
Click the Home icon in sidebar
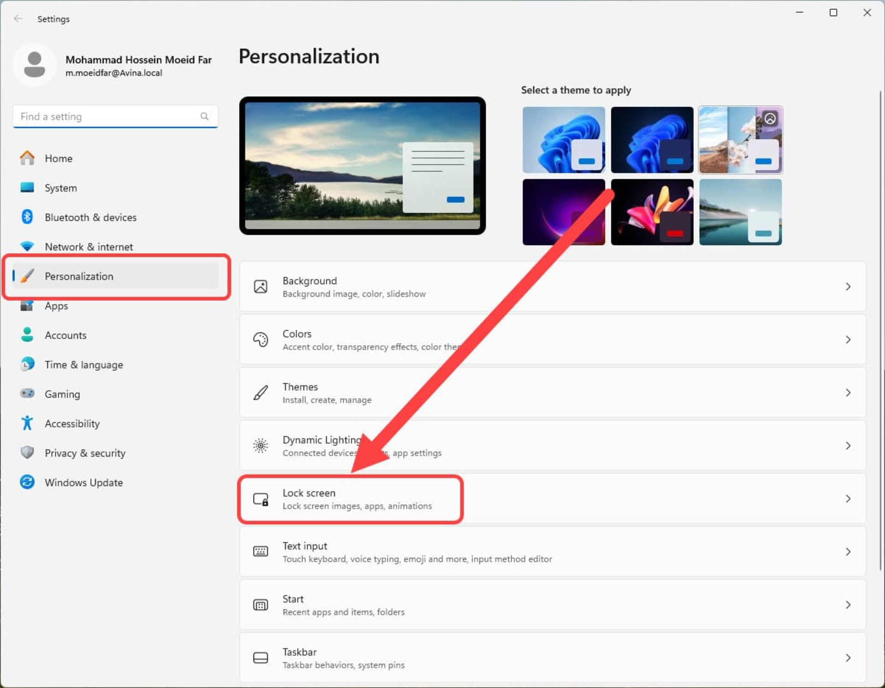(x=27, y=158)
